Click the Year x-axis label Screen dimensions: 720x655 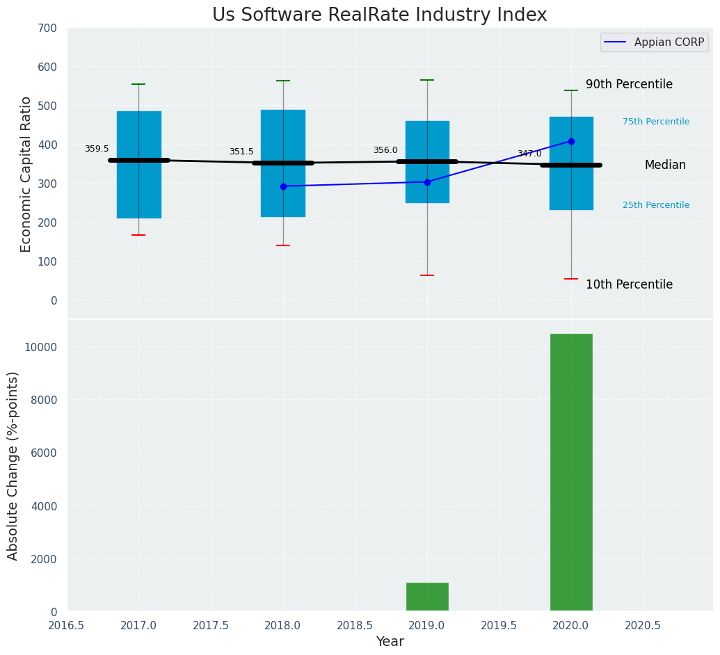pos(390,642)
